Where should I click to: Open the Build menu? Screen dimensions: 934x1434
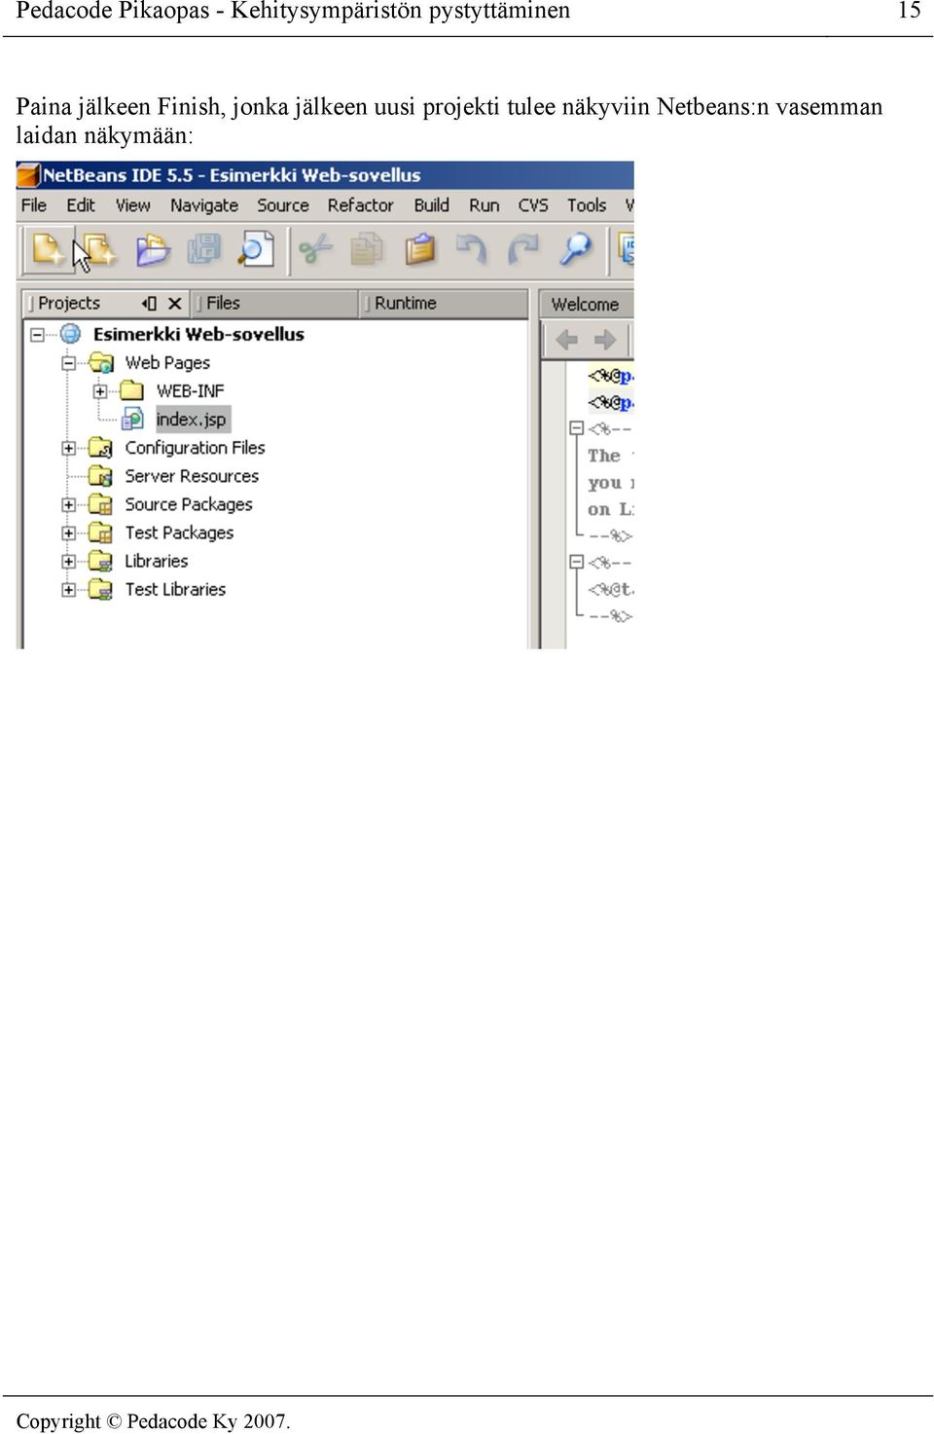click(432, 205)
